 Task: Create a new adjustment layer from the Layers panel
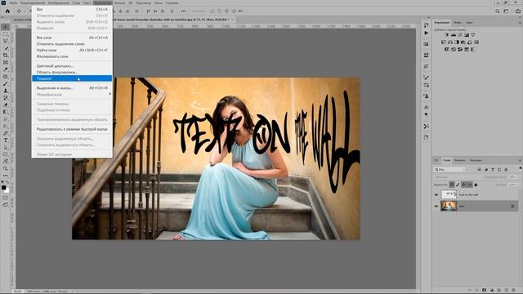pyautogui.click(x=492, y=290)
